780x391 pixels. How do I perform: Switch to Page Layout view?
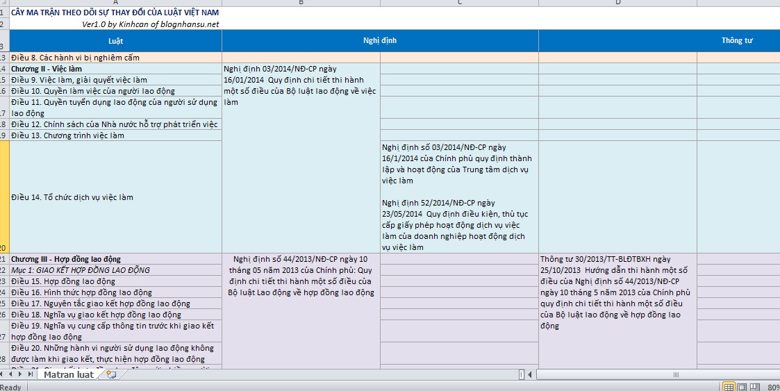[x=741, y=387]
